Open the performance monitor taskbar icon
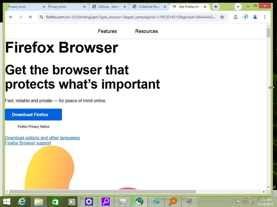277x207 pixels. pyautogui.click(x=122, y=202)
